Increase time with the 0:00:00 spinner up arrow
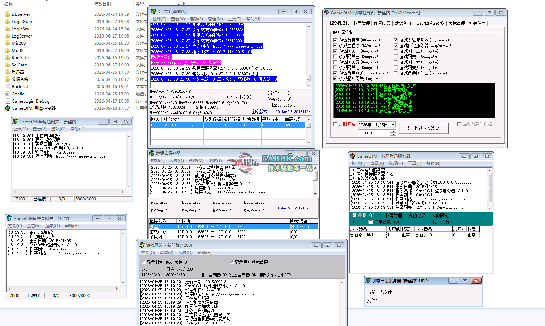 click(x=393, y=132)
